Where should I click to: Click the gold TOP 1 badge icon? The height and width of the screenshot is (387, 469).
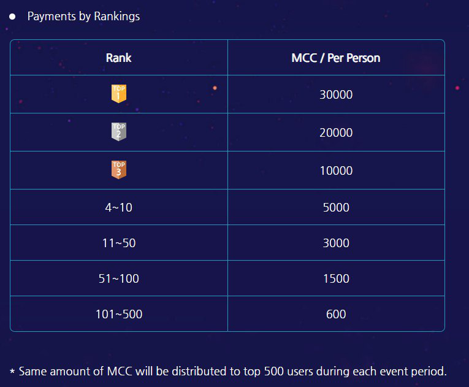[x=119, y=94]
